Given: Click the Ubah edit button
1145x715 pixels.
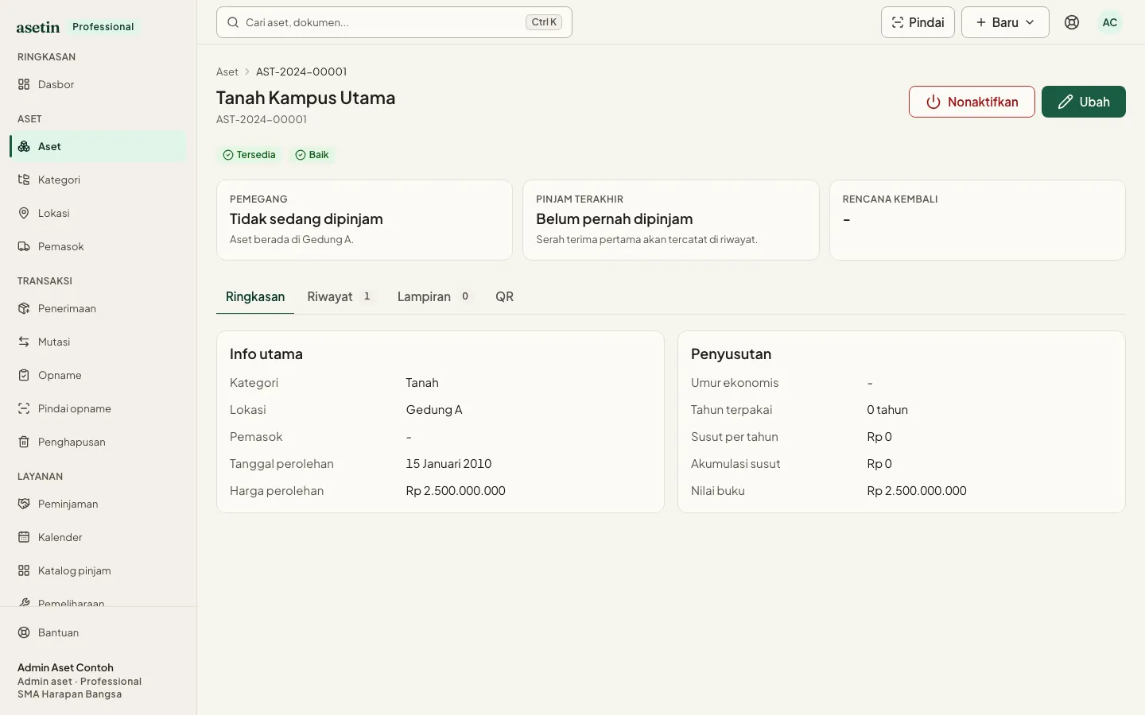Looking at the screenshot, I should pos(1084,102).
